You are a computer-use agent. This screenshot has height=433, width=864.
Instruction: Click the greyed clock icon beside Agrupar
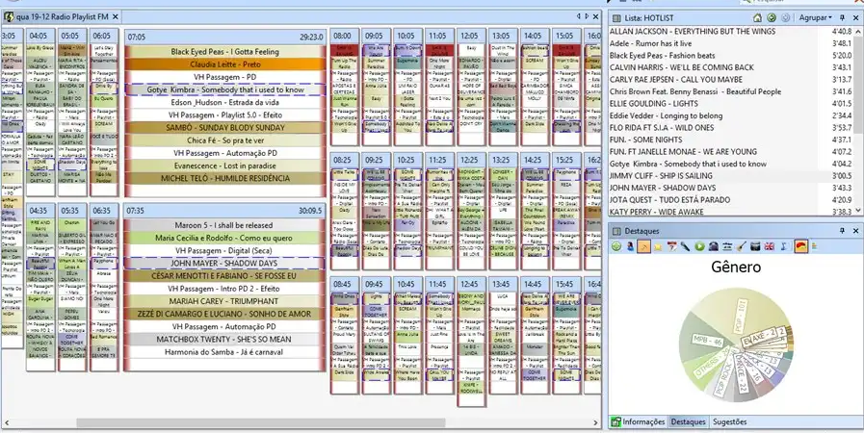click(x=786, y=17)
